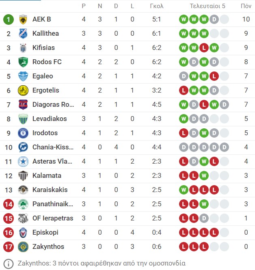Open the Egaleo team page

pyautogui.click(x=43, y=76)
